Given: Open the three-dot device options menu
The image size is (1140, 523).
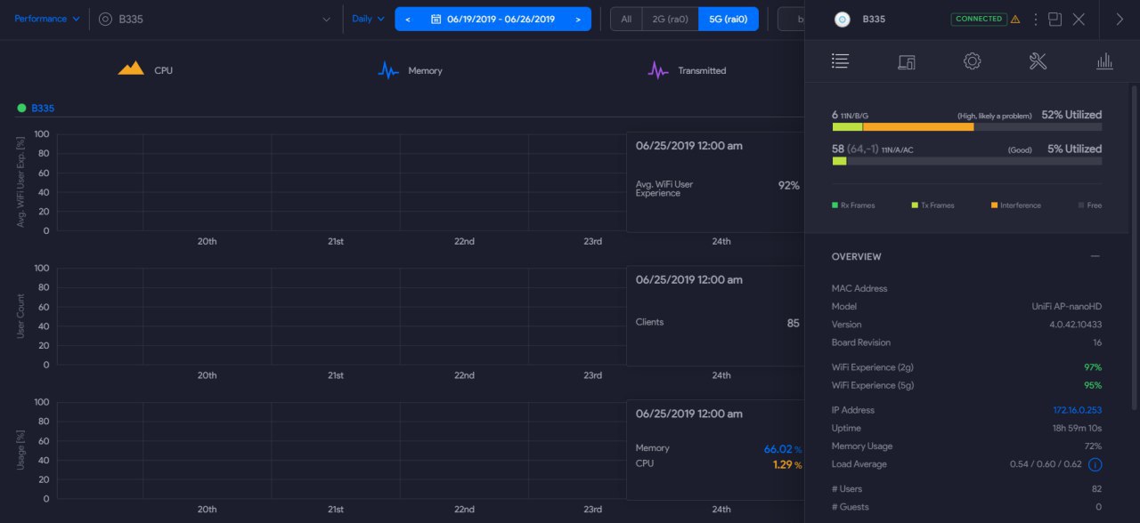Looking at the screenshot, I should point(1036,19).
